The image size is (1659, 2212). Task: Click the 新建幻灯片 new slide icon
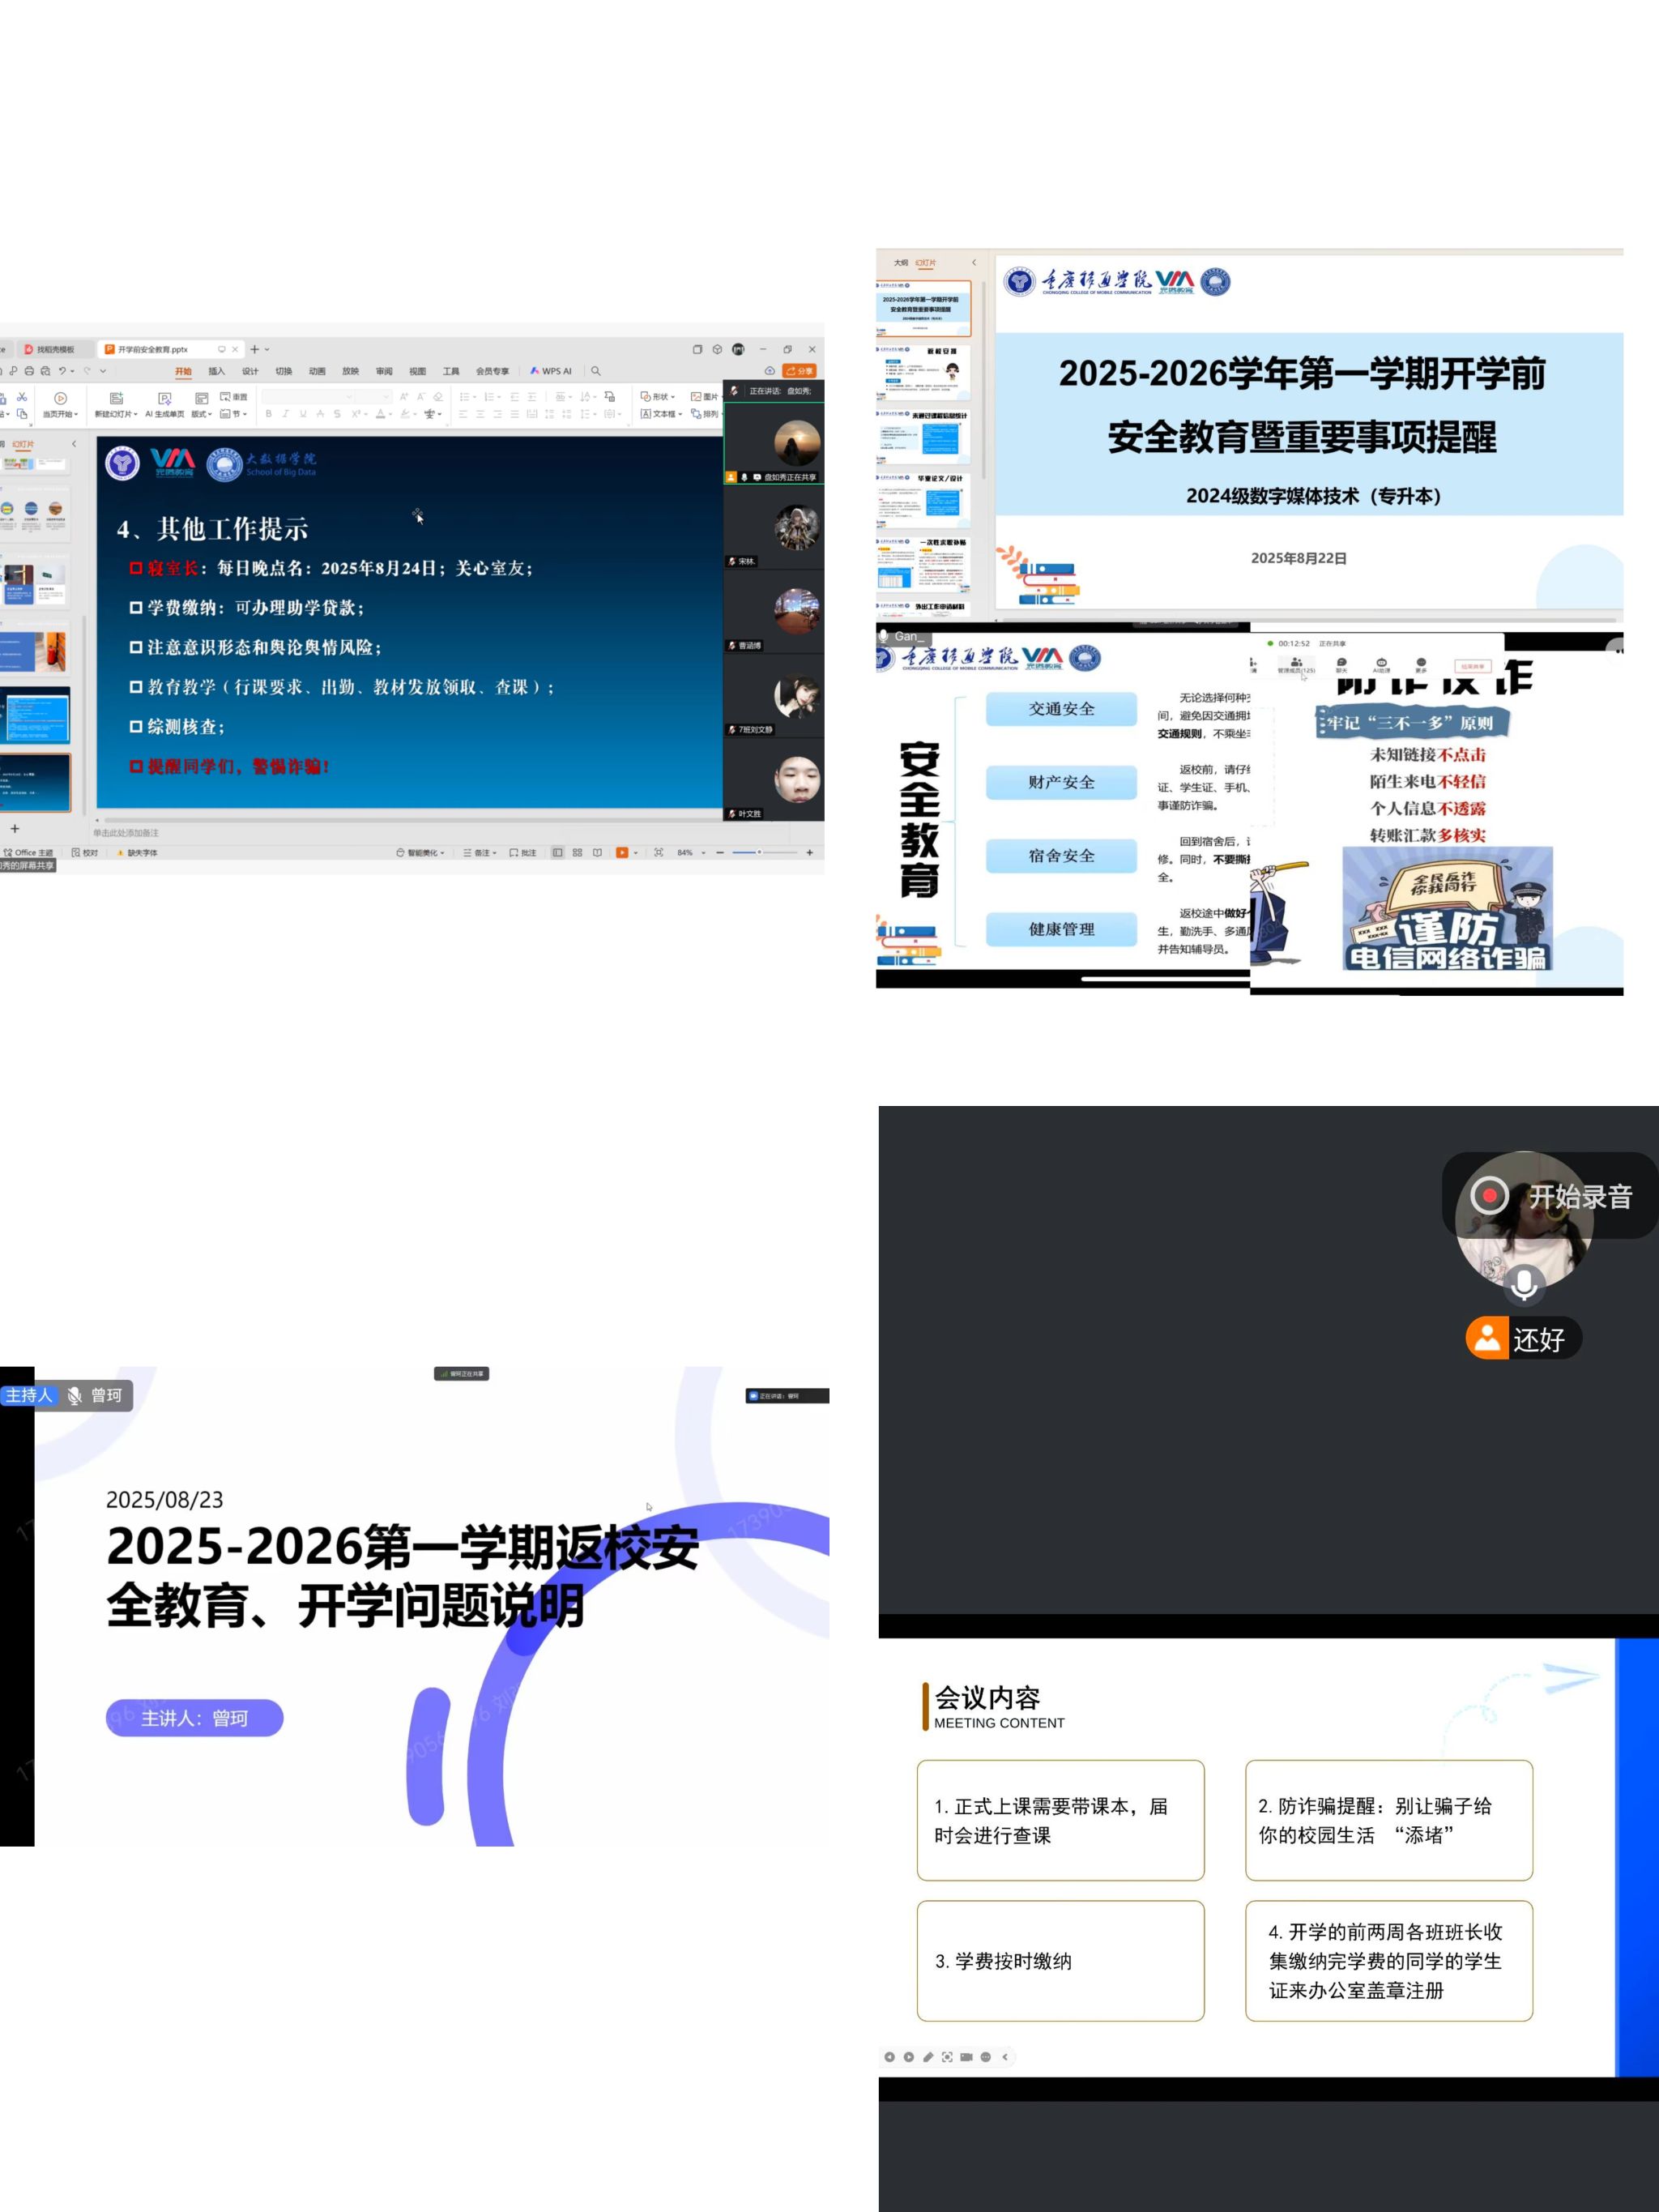(x=116, y=399)
